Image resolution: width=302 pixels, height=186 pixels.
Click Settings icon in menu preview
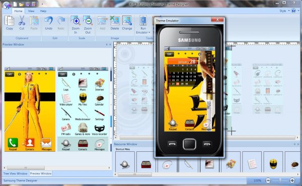[x=99, y=115]
